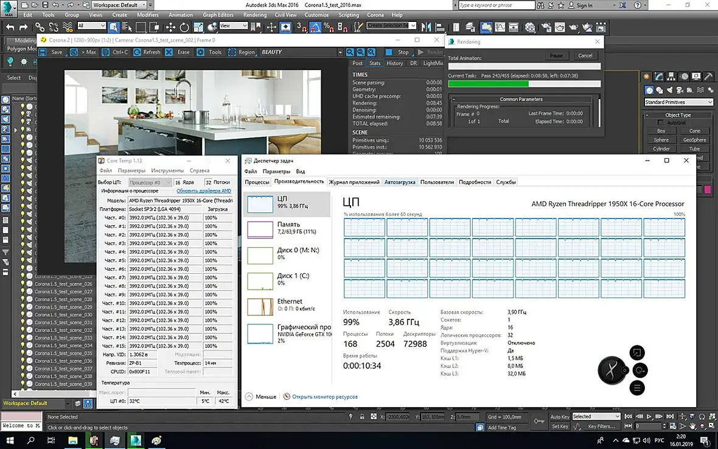The height and width of the screenshot is (449, 718).
Task: Click the magenta object color swatch
Action: point(707,190)
